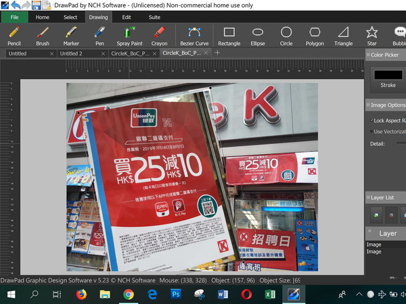Select the Star shape tool
This screenshot has height=304, width=406.
pos(371,36)
